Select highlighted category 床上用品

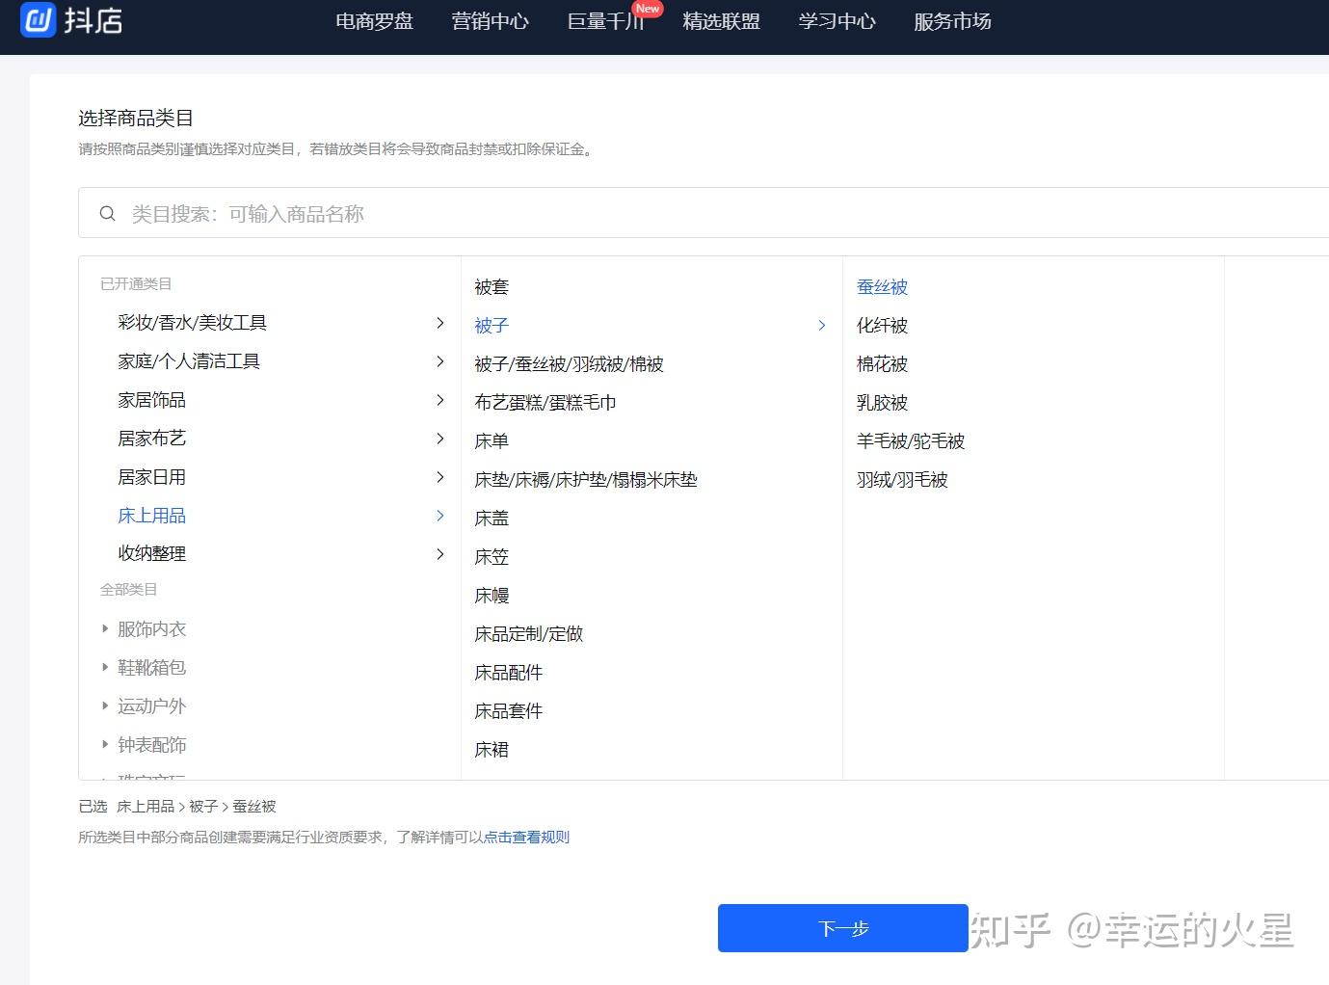click(151, 516)
